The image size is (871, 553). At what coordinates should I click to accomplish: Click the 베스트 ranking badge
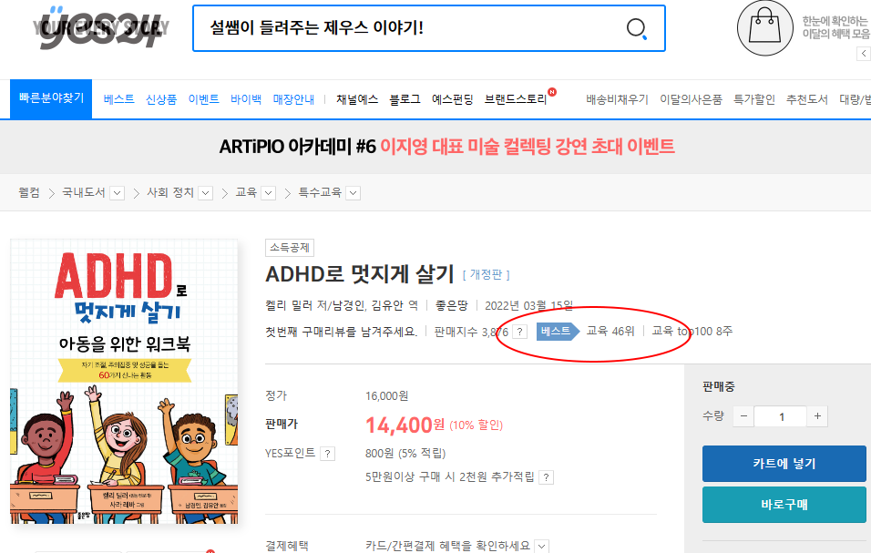558,332
